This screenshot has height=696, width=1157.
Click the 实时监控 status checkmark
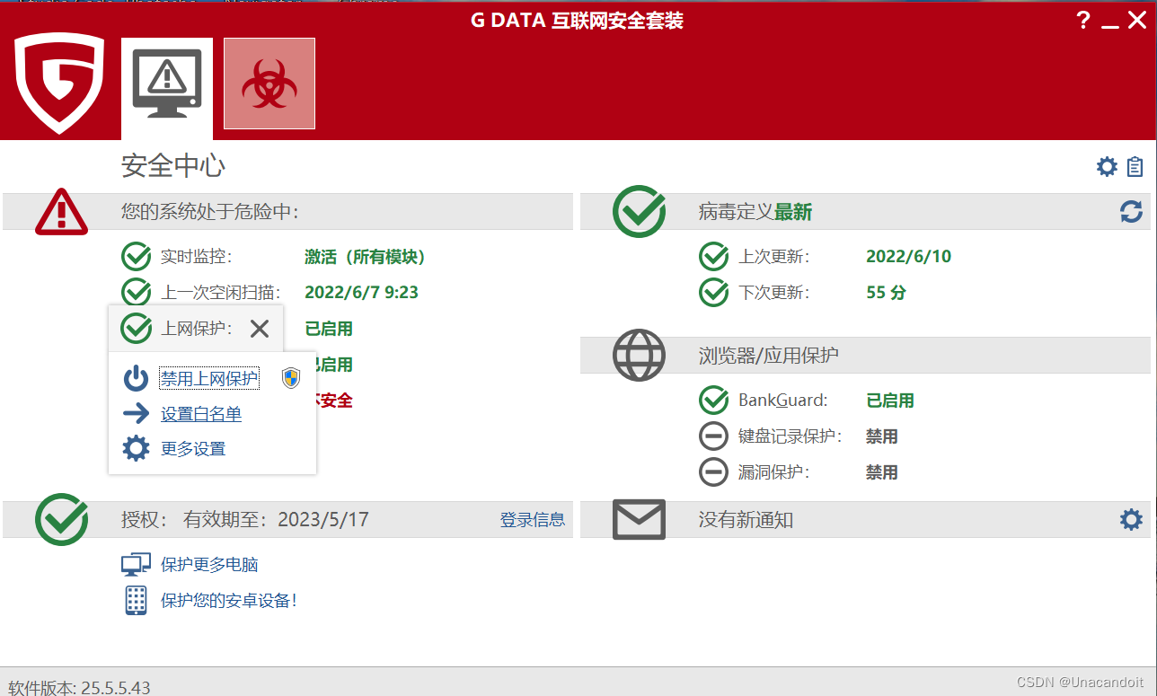(x=136, y=257)
